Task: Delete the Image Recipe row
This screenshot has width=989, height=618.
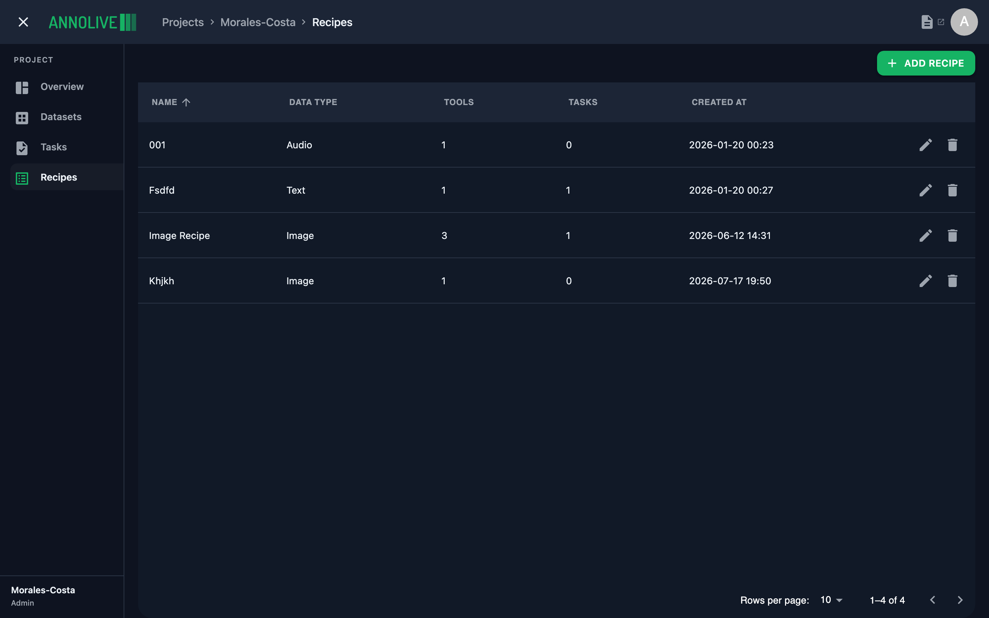Action: [x=953, y=236]
